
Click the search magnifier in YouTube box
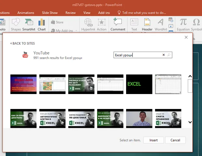coord(169,55)
